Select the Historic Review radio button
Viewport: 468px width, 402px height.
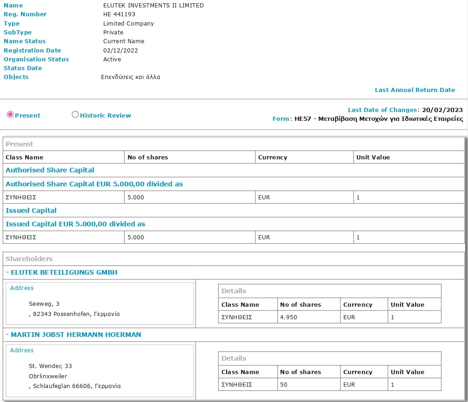point(75,114)
